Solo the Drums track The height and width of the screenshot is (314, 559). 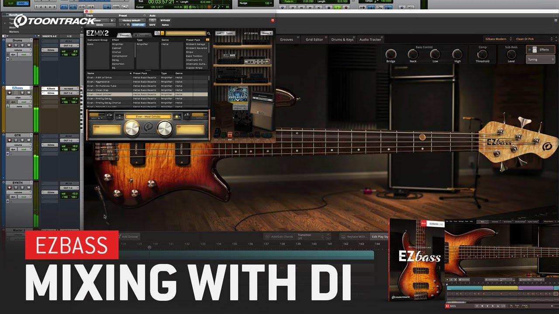click(x=22, y=45)
